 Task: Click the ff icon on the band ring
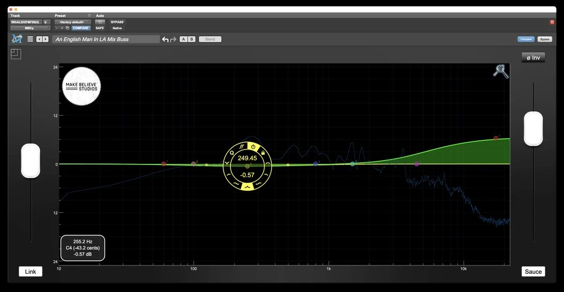242,146
